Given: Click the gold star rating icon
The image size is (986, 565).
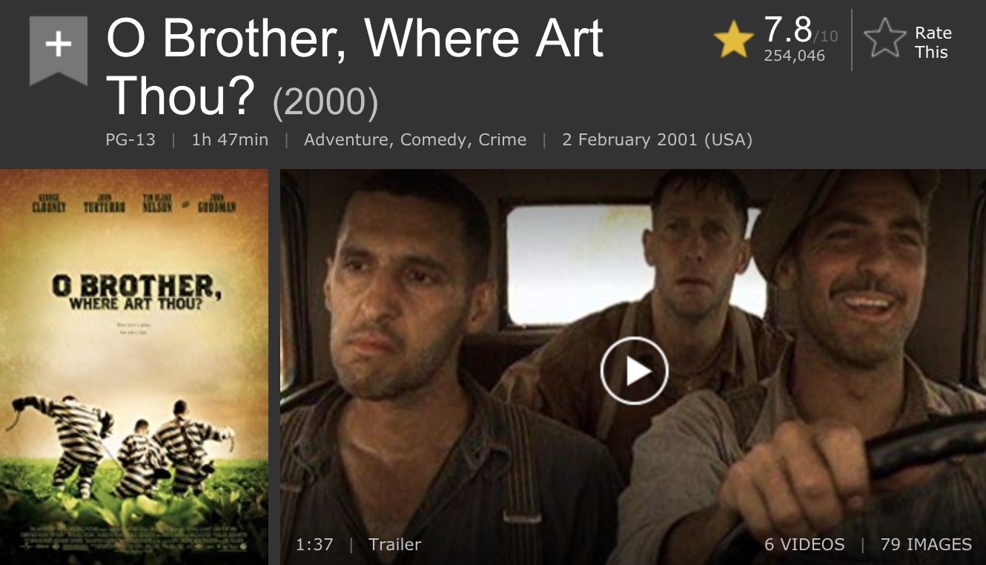Looking at the screenshot, I should (x=733, y=40).
